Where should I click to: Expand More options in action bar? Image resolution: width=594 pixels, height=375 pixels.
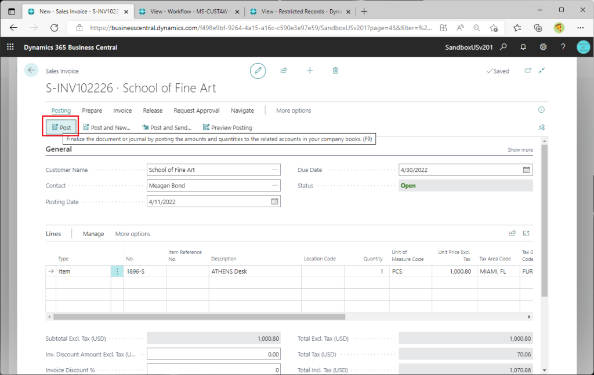294,111
